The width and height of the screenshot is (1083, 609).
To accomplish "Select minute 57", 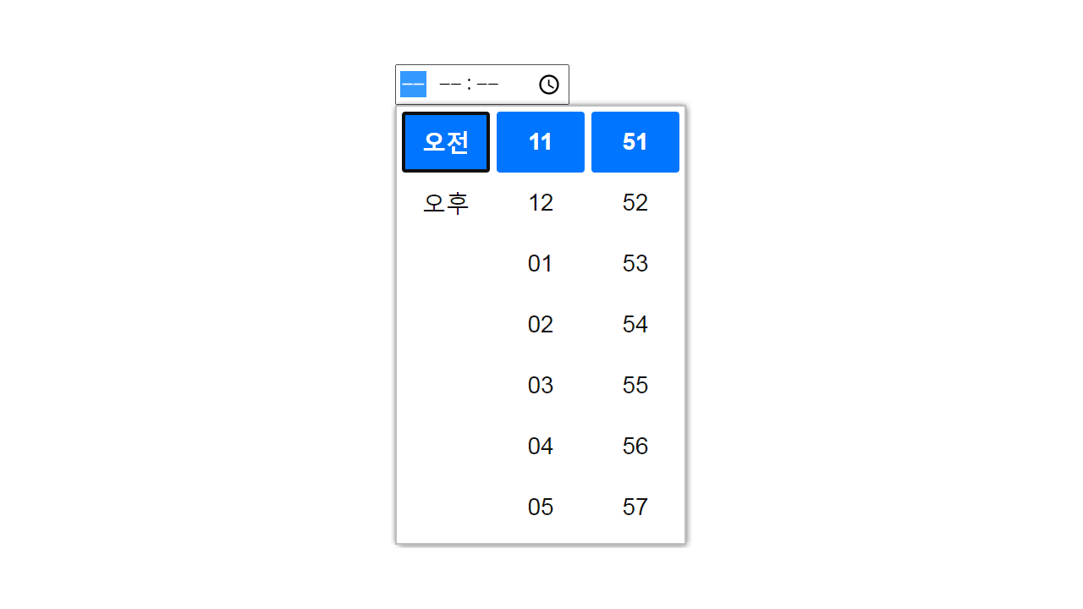I will 635,507.
